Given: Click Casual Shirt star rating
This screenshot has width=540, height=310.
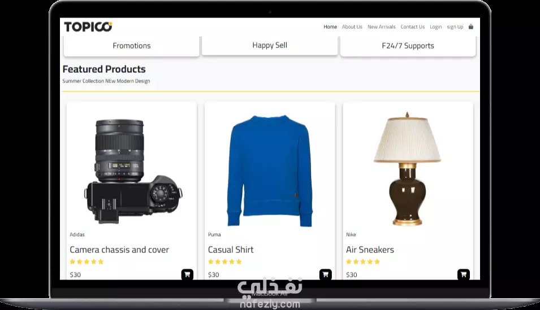Looking at the screenshot, I should (x=225, y=261).
